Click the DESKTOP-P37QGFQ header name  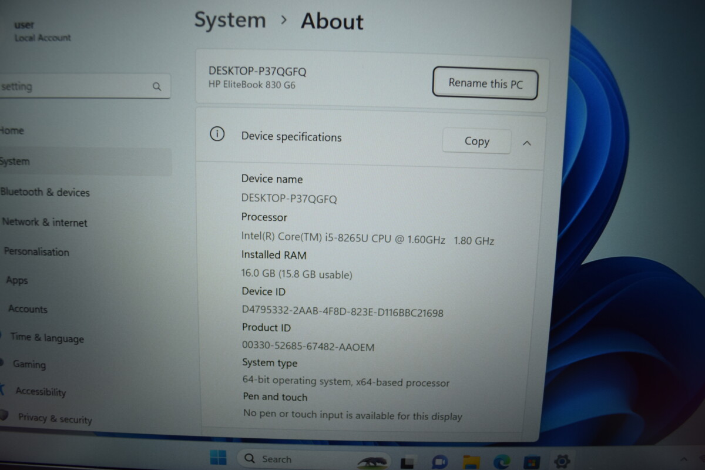tap(257, 72)
